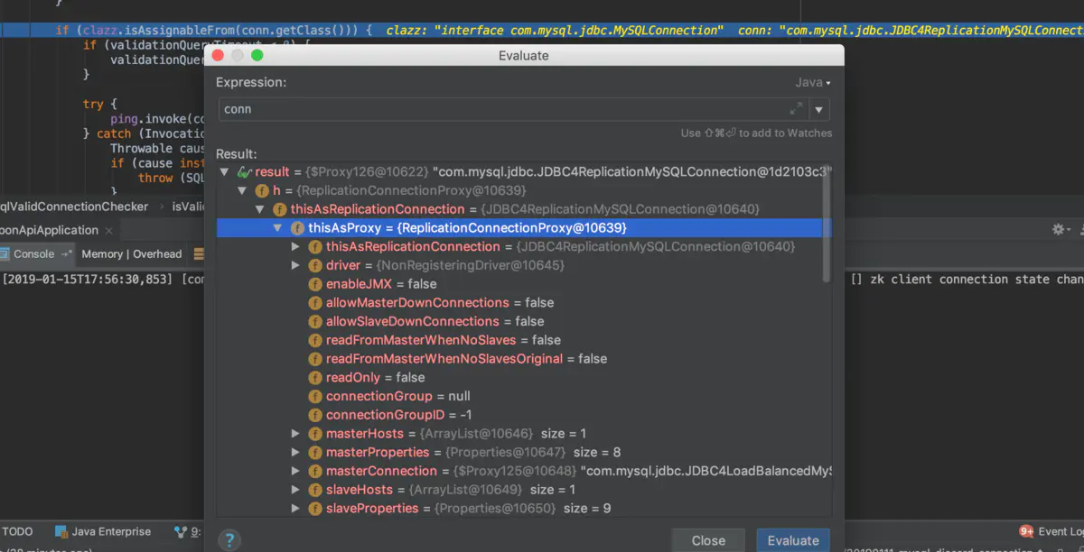The image size is (1084, 552).
Task: Click the Help question mark icon
Action: pyautogui.click(x=229, y=540)
